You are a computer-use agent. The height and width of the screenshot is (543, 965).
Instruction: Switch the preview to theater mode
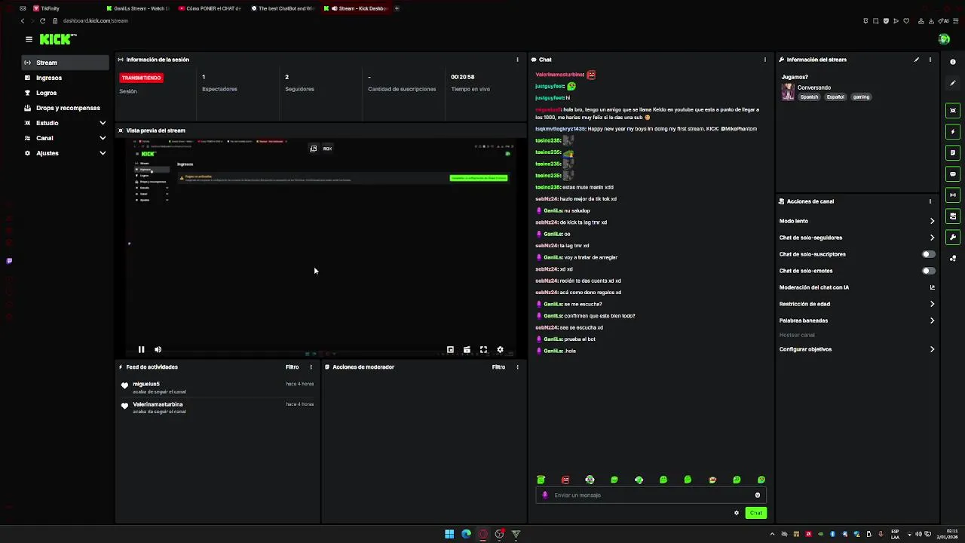tap(467, 349)
